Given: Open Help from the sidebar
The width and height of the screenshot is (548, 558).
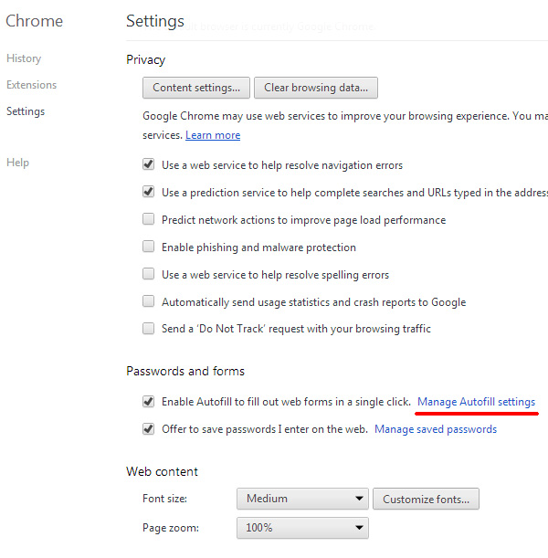Looking at the screenshot, I should 17,163.
